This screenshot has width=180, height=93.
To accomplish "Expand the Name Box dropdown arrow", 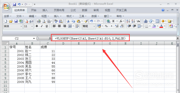I will pos(34,38).
